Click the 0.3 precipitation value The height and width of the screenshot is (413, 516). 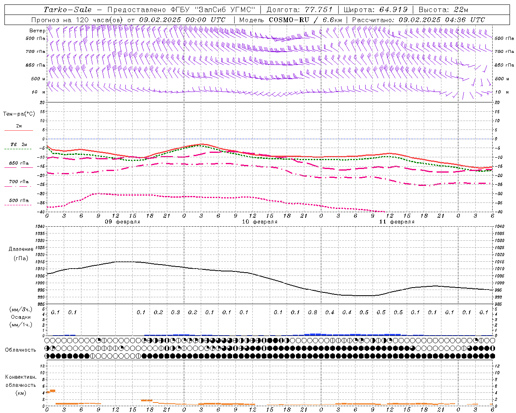coord(175,312)
